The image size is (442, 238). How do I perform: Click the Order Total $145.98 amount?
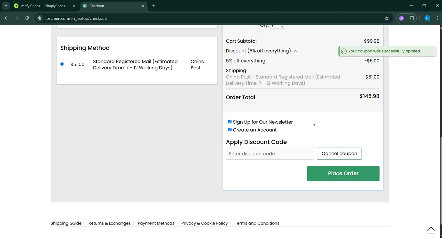coord(370,96)
